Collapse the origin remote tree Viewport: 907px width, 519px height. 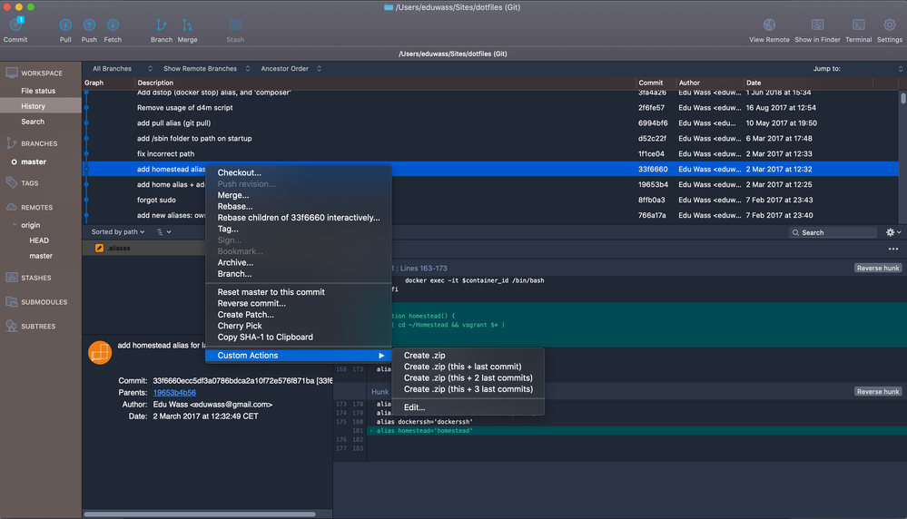15,225
